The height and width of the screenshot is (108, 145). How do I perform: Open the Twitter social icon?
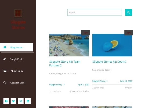pos(13,101)
